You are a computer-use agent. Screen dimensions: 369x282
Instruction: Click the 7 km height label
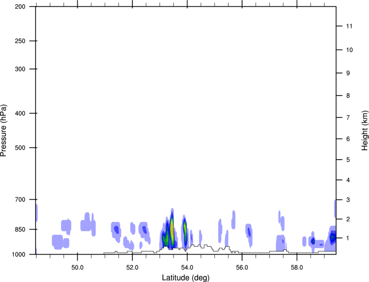click(x=348, y=118)
